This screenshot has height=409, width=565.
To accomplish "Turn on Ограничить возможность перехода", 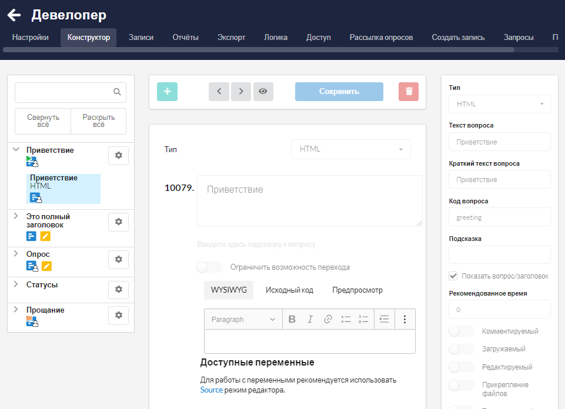I will point(209,267).
